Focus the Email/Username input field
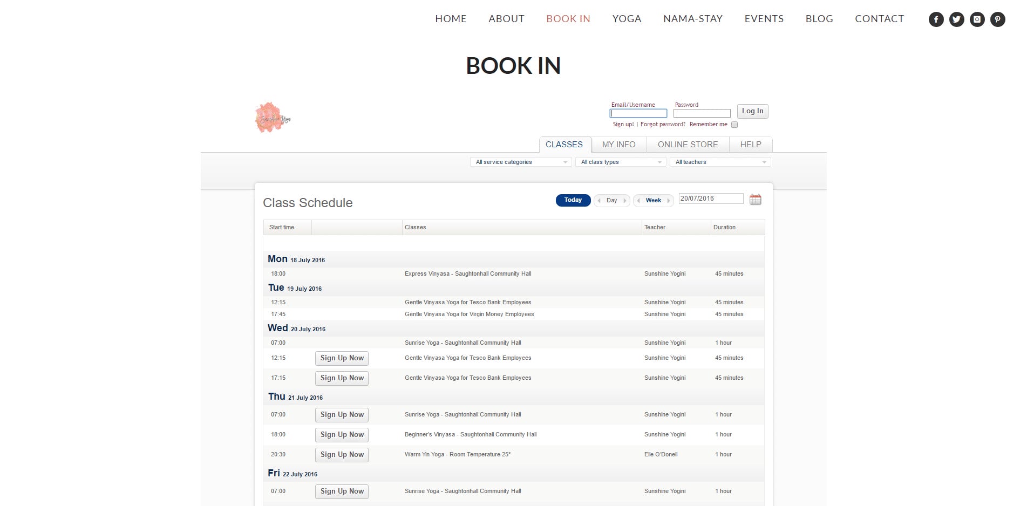The width and height of the screenshot is (1027, 506). pos(638,113)
